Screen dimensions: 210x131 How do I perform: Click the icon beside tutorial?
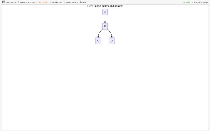coord(38,2)
